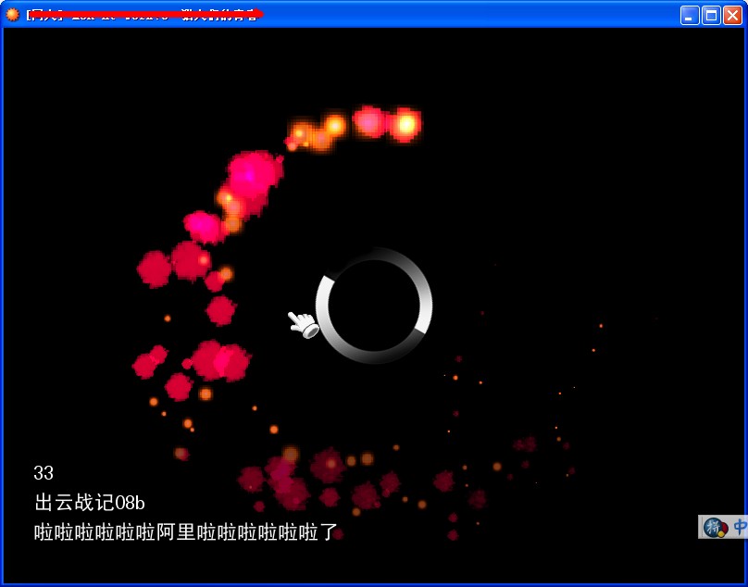748x587 pixels.
Task: Maximize the game window
Action: point(711,15)
